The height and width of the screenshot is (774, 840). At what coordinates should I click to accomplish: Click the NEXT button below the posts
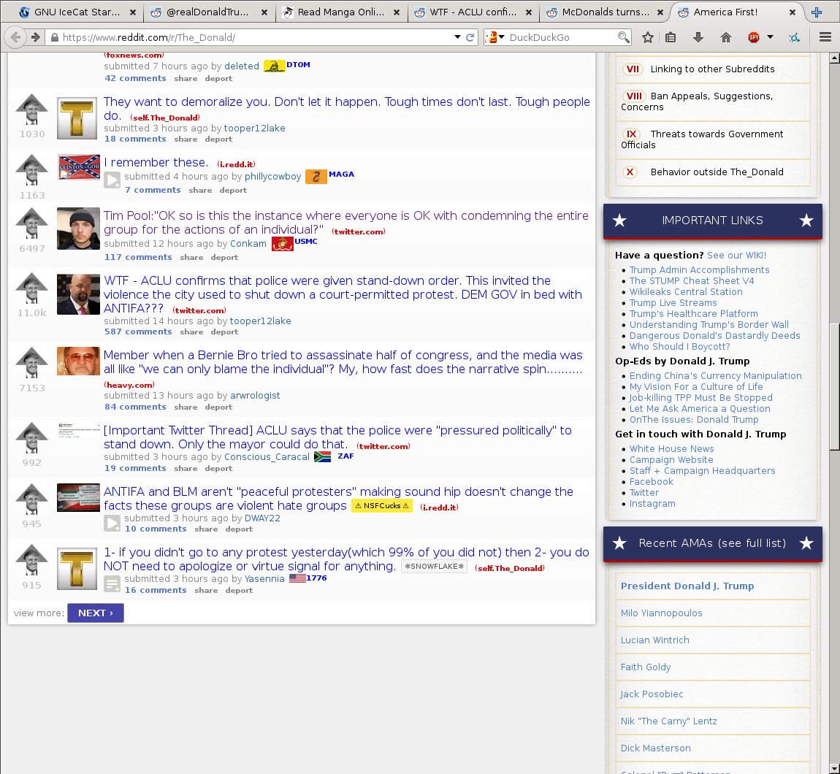click(95, 613)
